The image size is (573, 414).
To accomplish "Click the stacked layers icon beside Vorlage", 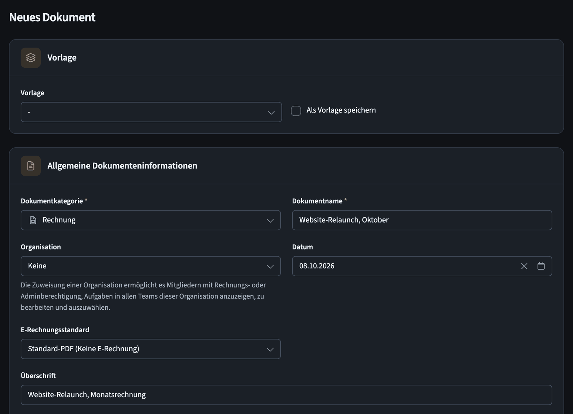I will tap(31, 58).
